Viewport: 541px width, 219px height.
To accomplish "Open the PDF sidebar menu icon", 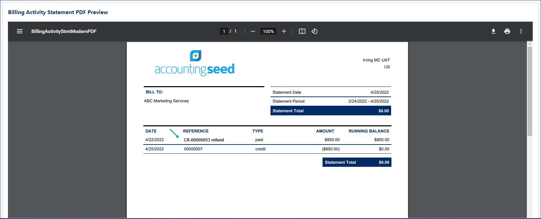I will tap(20, 31).
